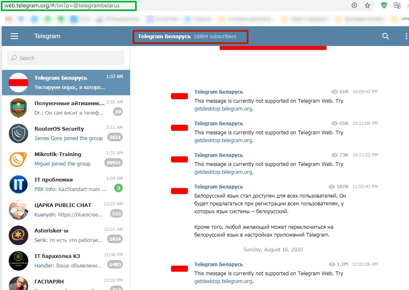Click the Полуночные айтишники emblem avatar
This screenshot has height=290, width=409.
tap(18, 108)
